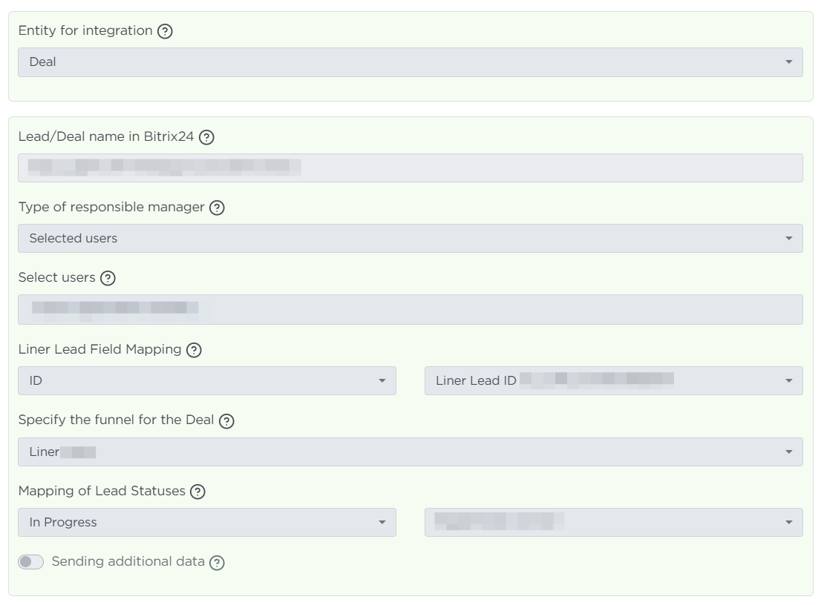Expand the Type of responsible manager dropdown
821x605 pixels.
tap(410, 239)
